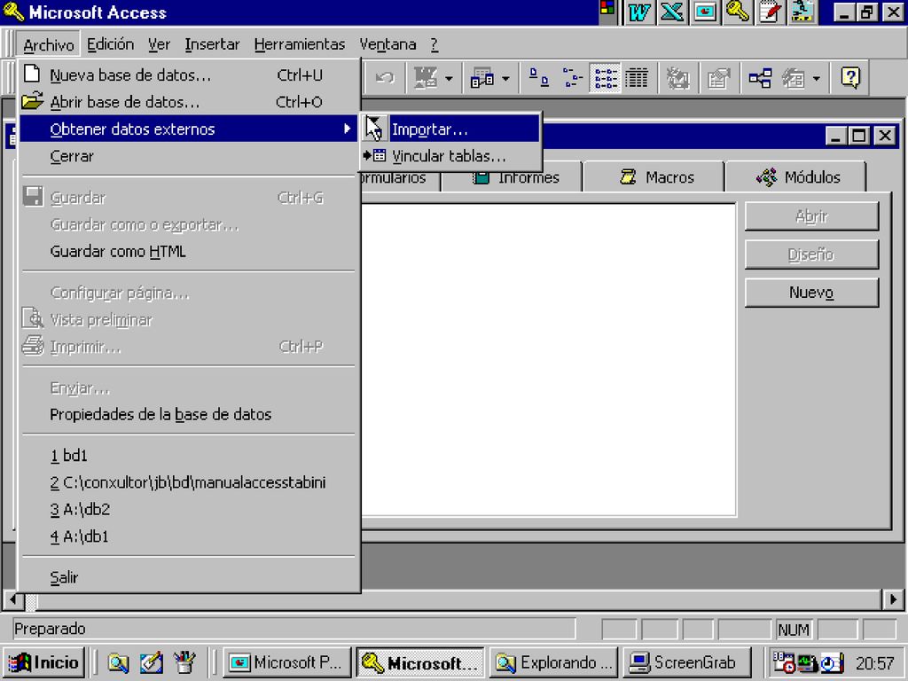Choose Nueva base de datos menu item
The height and width of the screenshot is (681, 908).
point(188,75)
